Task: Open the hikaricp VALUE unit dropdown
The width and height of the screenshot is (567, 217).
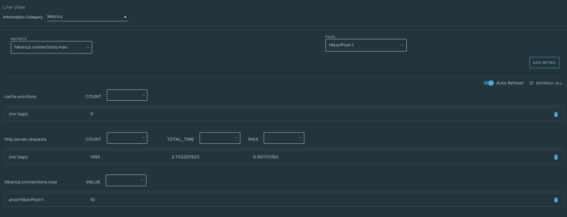Action: (x=126, y=180)
